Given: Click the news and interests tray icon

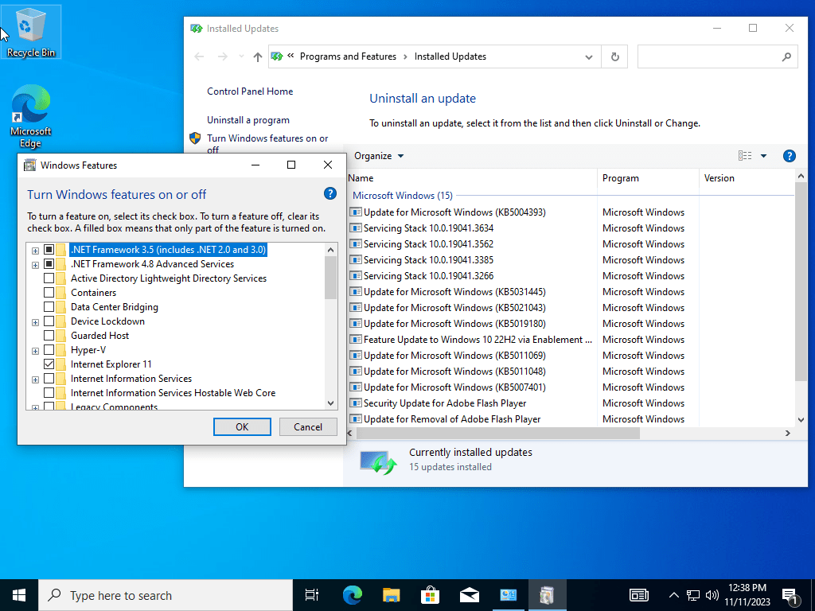Looking at the screenshot, I should pos(638,595).
